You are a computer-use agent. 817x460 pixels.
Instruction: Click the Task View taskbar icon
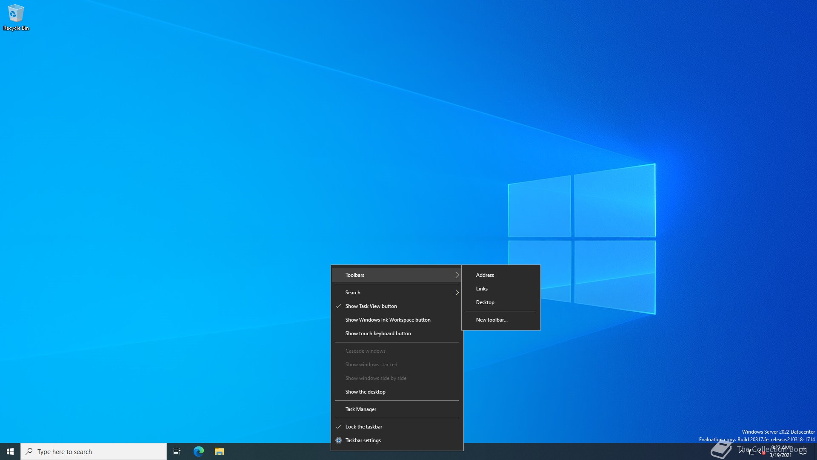point(177,451)
